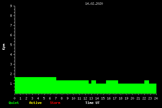Viewport: 162px width, 108px height.
Task: Click hour 12 on the time axis
Action: [x=85, y=98]
